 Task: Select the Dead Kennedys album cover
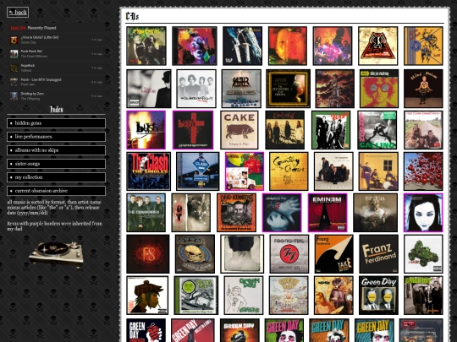click(x=236, y=213)
